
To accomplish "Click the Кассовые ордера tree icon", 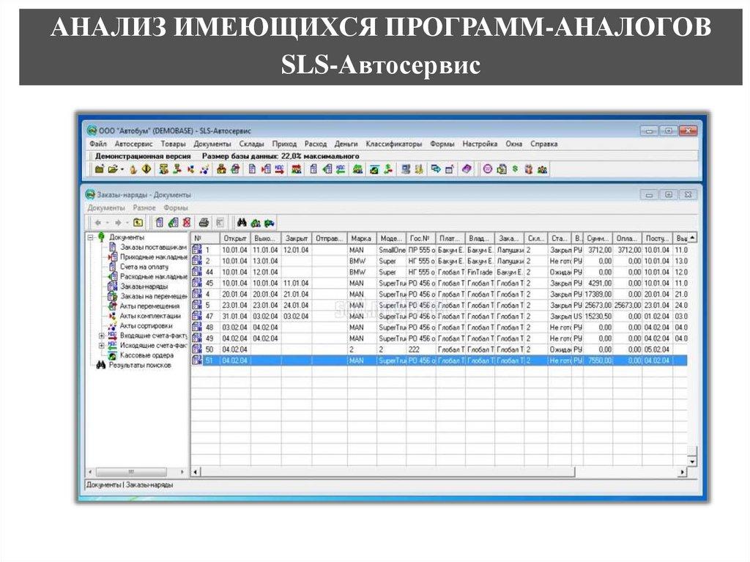I will [112, 355].
